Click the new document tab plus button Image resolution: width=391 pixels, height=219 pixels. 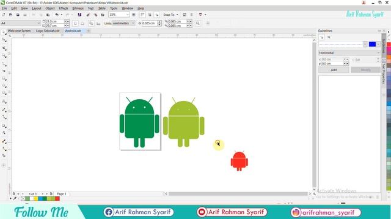click(x=88, y=31)
